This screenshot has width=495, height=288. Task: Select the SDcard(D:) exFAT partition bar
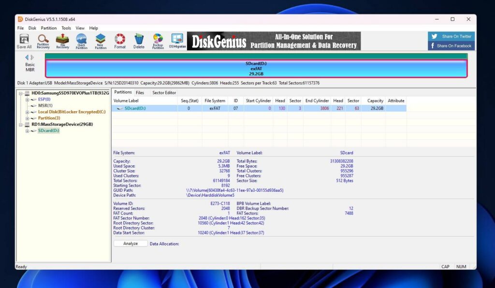(256, 69)
